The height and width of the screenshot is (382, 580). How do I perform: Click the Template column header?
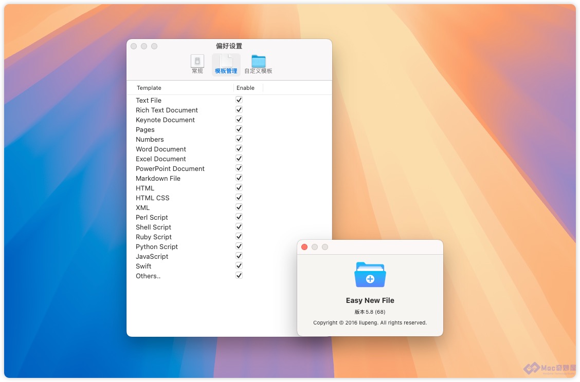[x=149, y=88]
